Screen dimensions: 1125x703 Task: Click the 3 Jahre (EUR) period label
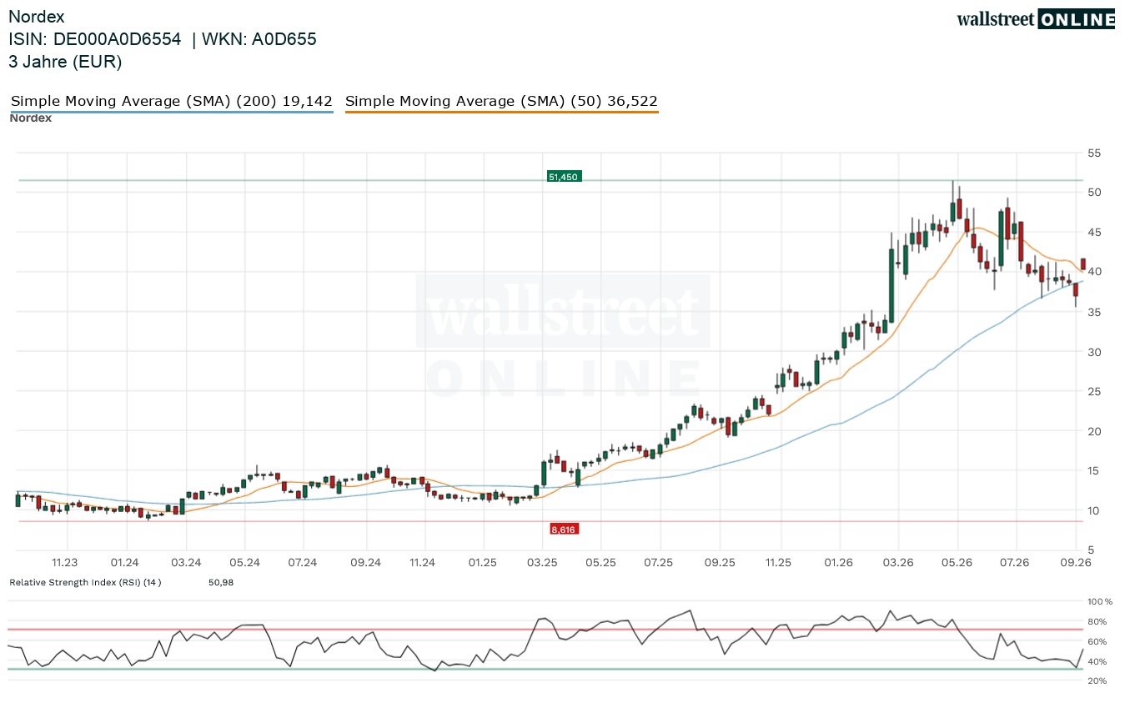(65, 62)
